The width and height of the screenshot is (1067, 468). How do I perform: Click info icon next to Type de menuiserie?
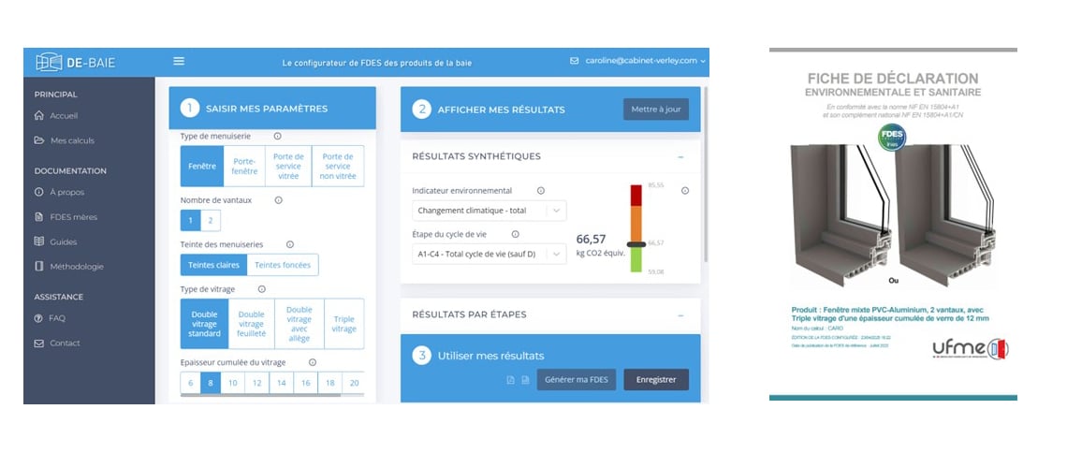click(x=278, y=136)
